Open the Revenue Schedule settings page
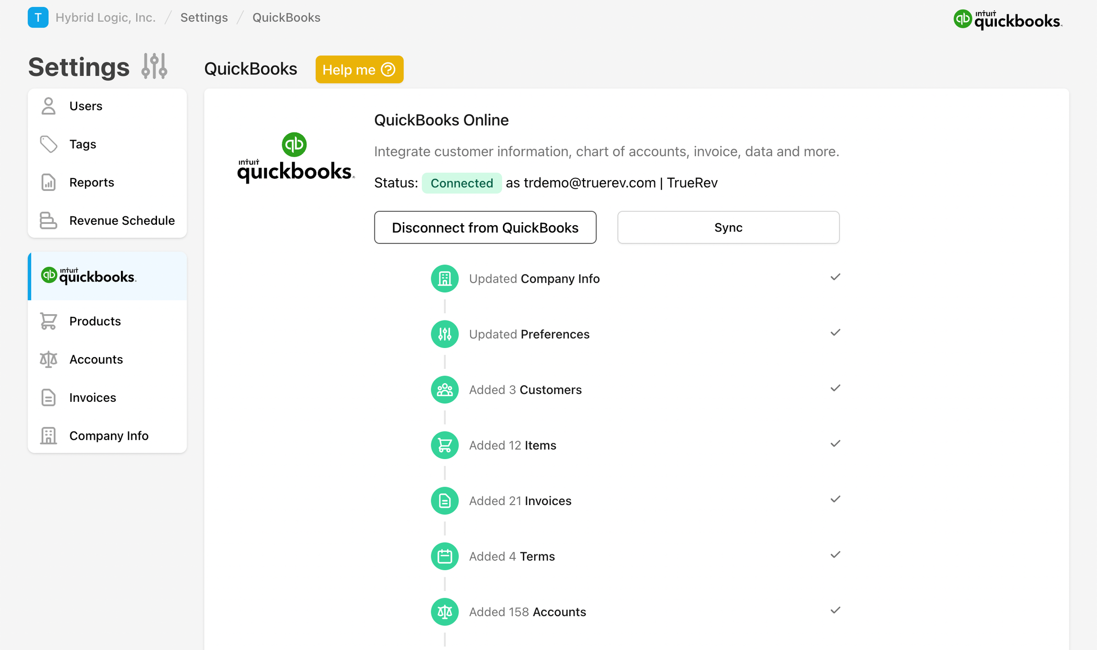 [x=121, y=221]
